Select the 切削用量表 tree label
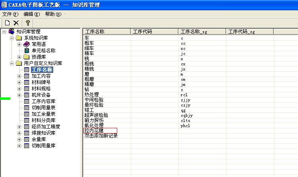The image size is (298, 177). click(44, 108)
